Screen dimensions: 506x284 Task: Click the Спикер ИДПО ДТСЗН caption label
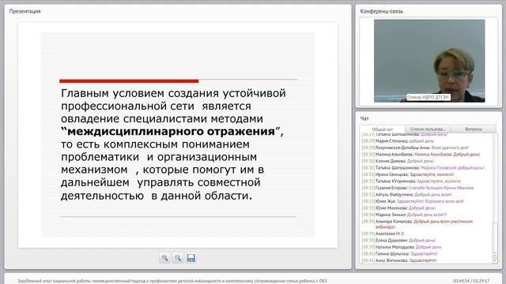[x=428, y=97]
